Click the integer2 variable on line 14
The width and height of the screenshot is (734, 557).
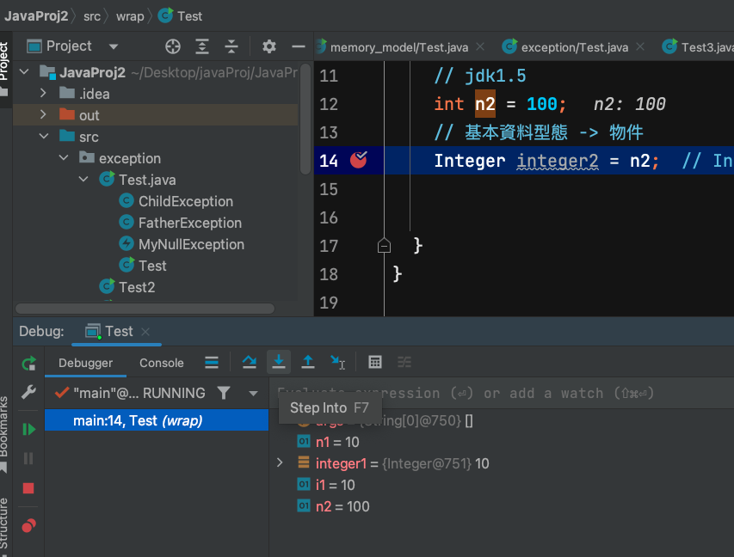(x=557, y=161)
